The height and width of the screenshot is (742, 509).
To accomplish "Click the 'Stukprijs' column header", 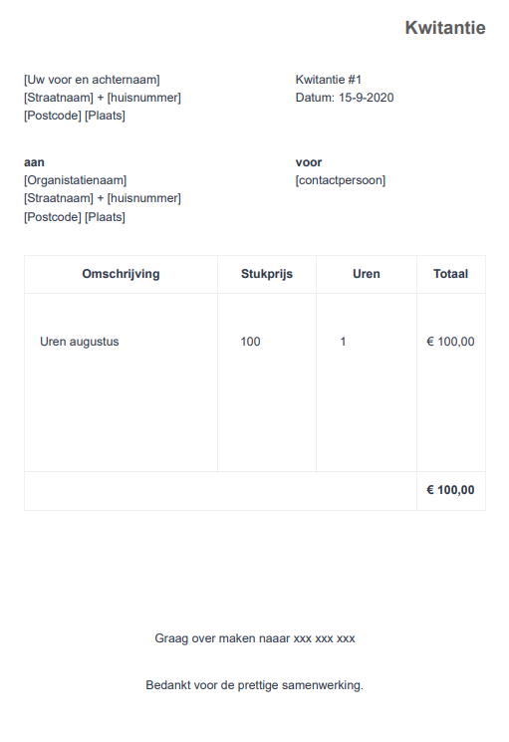I will tap(267, 274).
